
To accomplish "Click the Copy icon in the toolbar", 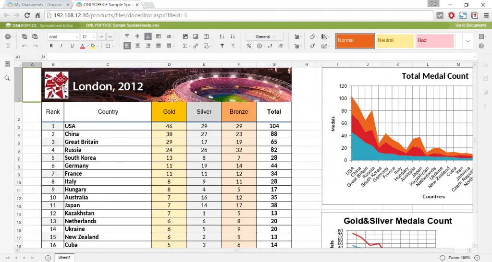I will (x=24, y=37).
